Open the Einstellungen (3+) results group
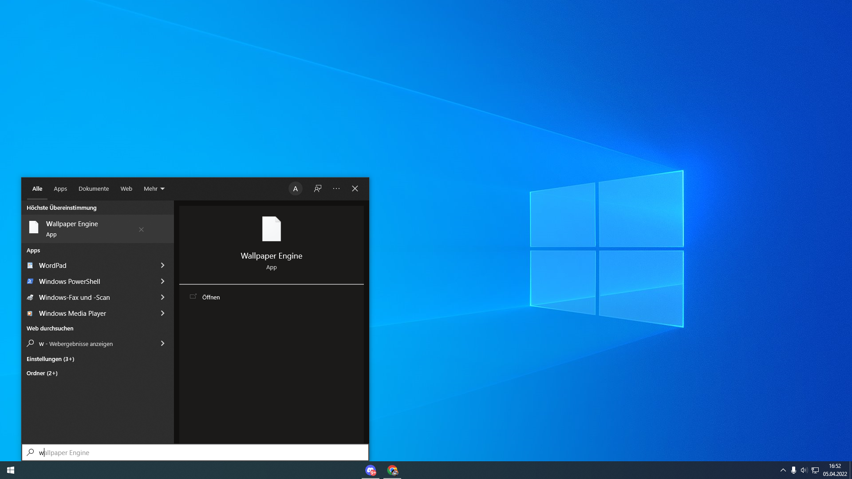The image size is (852, 479). (x=50, y=359)
